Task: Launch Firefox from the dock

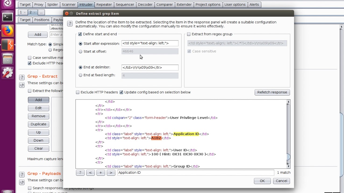Action: (8, 31)
